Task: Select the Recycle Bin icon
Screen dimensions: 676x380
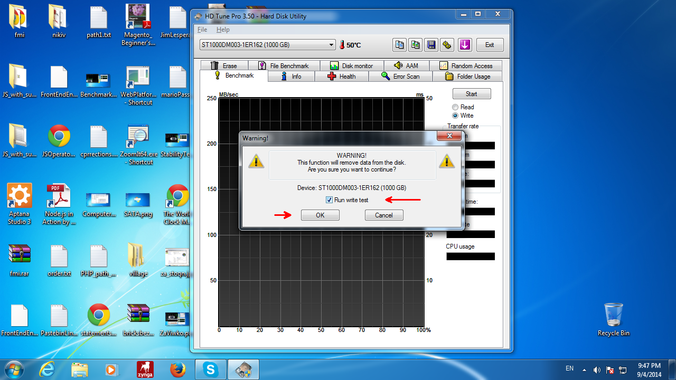Action: point(614,320)
